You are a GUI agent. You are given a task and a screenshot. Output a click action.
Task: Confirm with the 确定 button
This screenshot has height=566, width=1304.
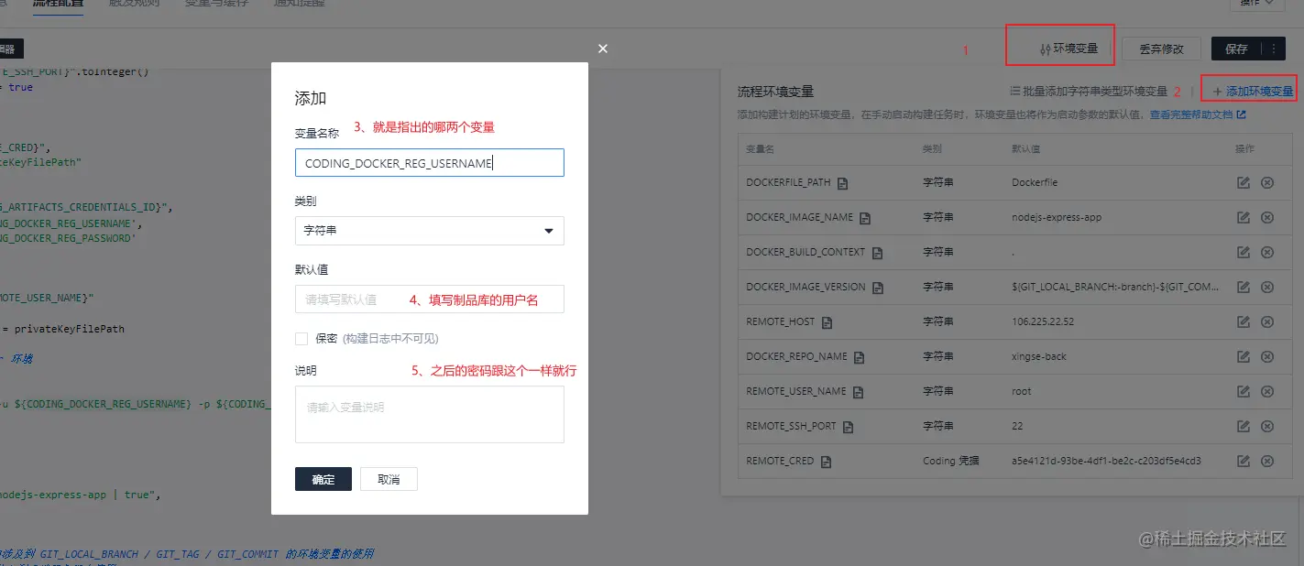(x=323, y=479)
